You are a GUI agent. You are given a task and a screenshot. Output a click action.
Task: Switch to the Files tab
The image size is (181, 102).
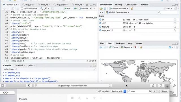click(x=102, y=43)
